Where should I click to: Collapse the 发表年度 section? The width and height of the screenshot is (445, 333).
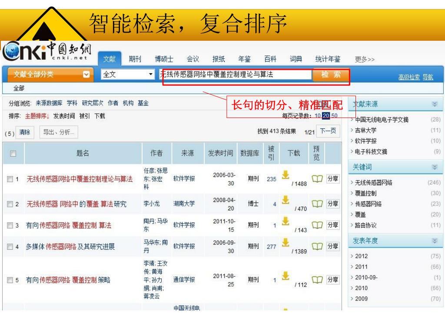click(x=434, y=241)
